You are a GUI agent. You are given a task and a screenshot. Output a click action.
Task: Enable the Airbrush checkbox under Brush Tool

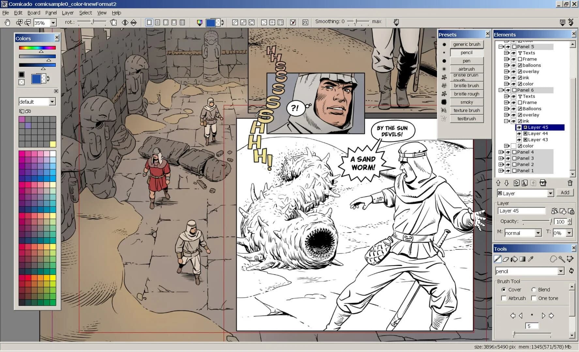[x=505, y=298]
